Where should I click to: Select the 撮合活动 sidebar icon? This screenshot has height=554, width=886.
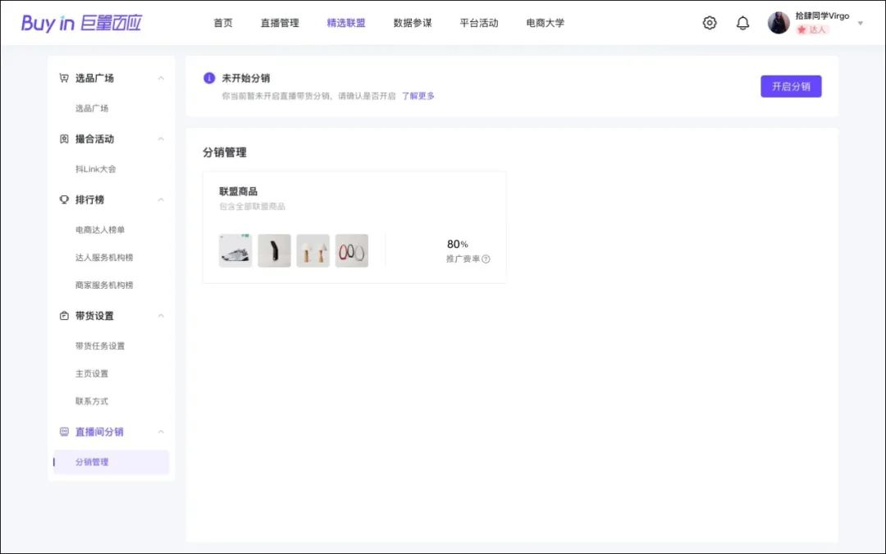coord(65,139)
